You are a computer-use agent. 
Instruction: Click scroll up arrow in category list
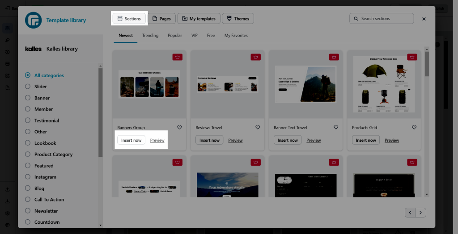point(101,66)
